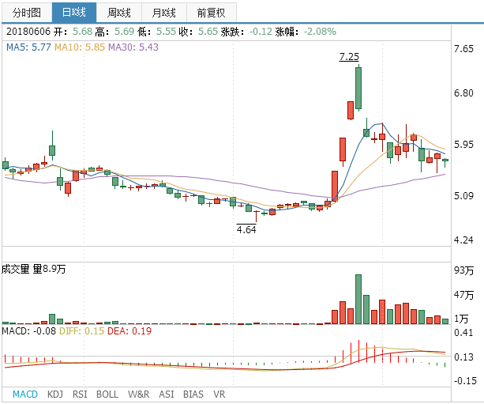Click the 4.64 low price label
The image size is (484, 404).
pyautogui.click(x=246, y=229)
